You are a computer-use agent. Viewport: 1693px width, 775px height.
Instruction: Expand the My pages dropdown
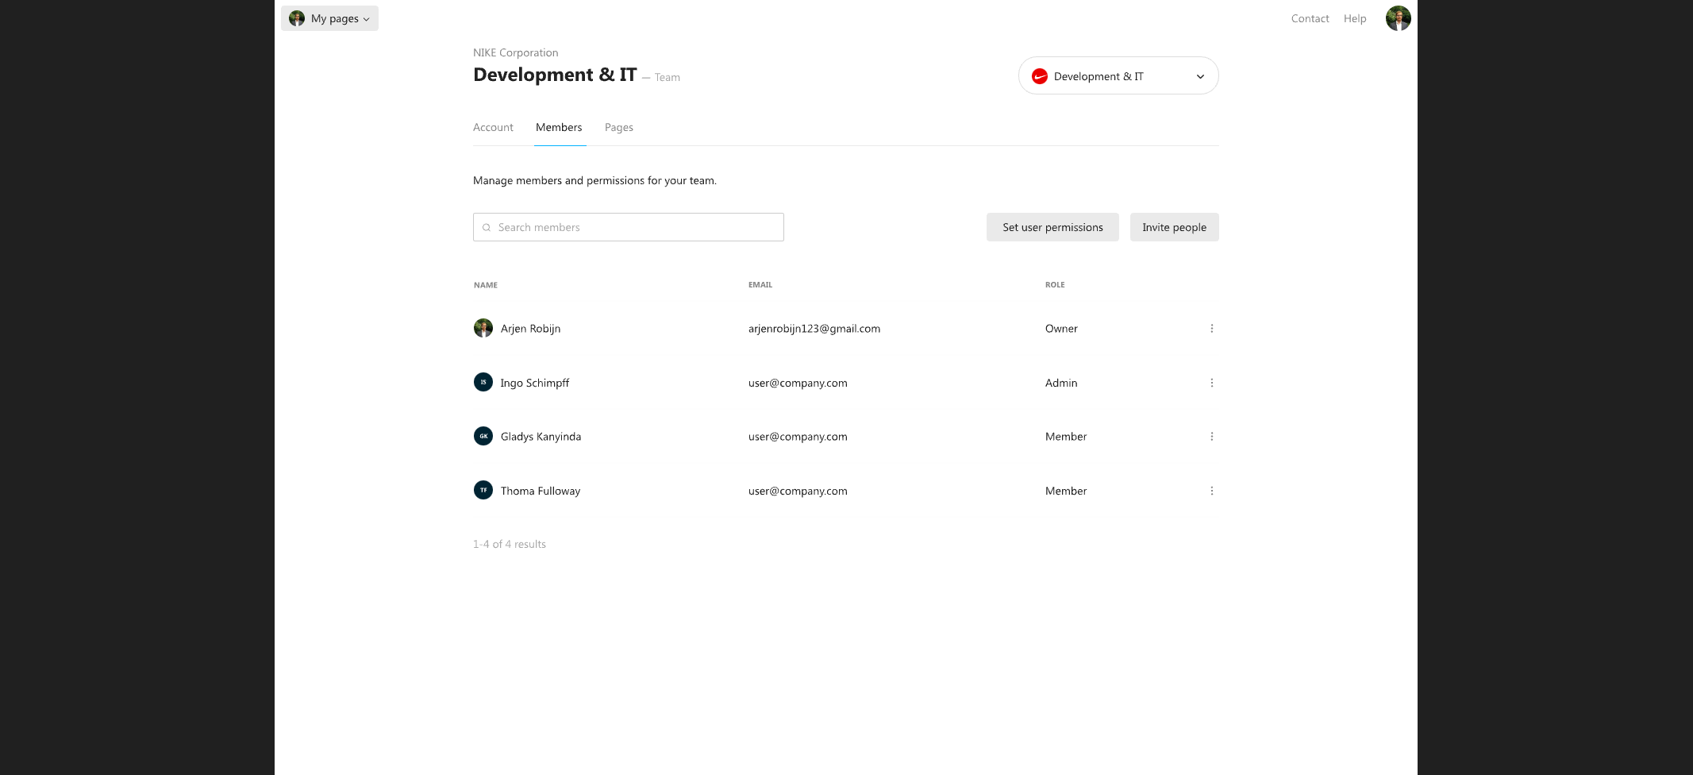click(x=329, y=18)
